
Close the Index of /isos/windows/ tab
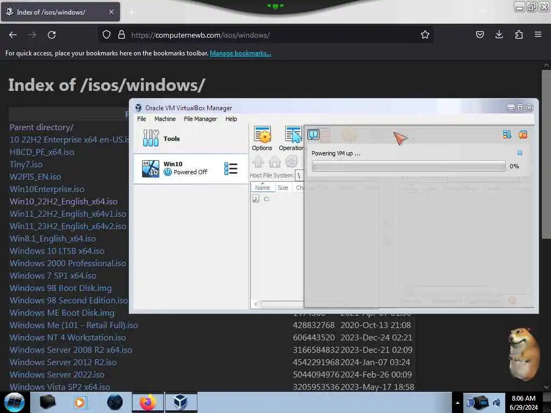[x=111, y=12]
